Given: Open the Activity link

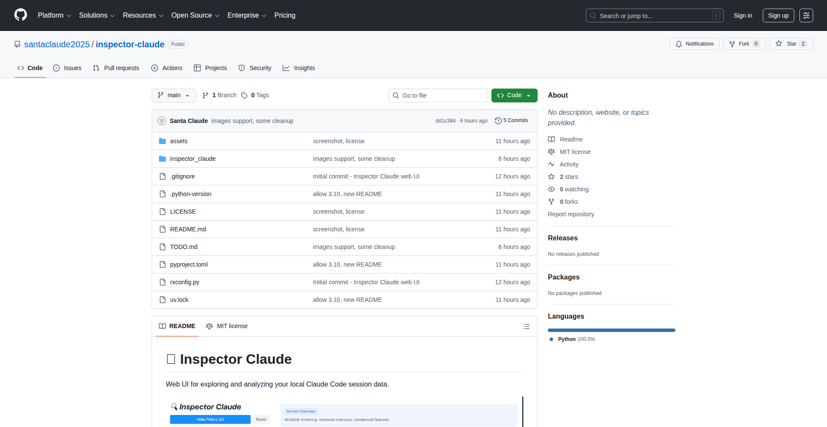Looking at the screenshot, I should click(x=563, y=164).
